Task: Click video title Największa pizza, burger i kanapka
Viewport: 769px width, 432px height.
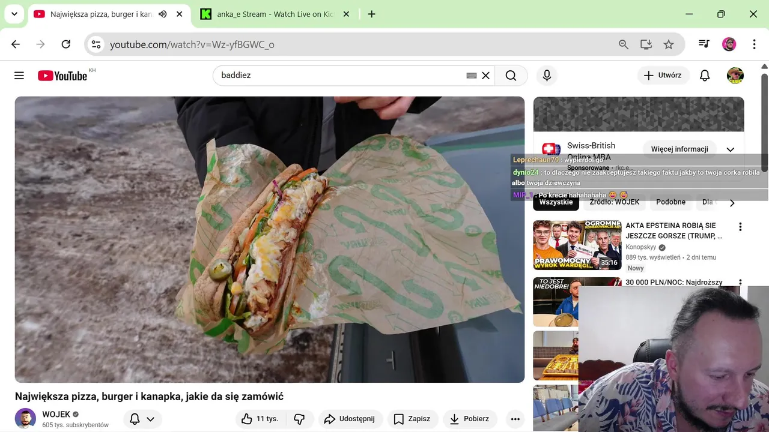Action: coord(149,397)
